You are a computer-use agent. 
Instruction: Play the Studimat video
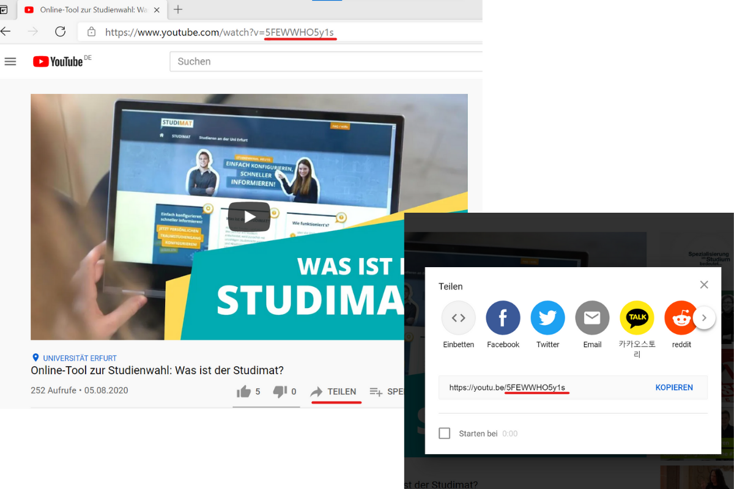(249, 217)
